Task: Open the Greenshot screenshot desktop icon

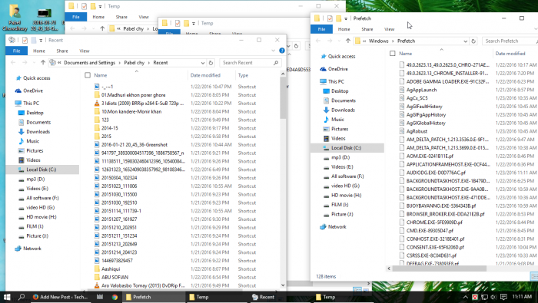Action: (44, 19)
